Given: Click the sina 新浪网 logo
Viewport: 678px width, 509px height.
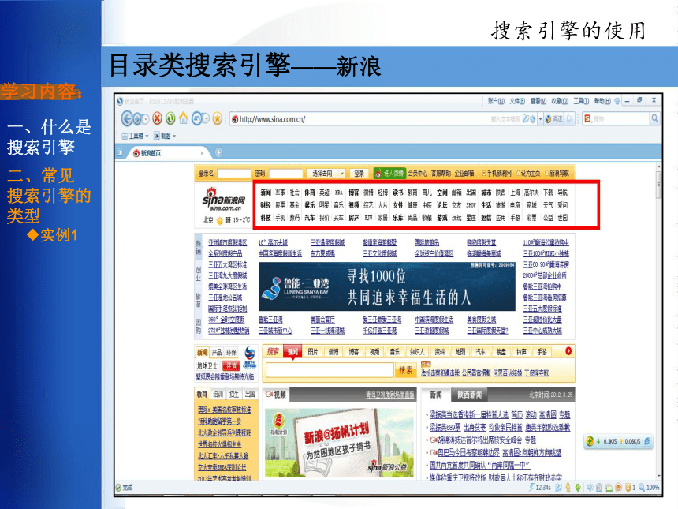Looking at the screenshot, I should pos(224,200).
